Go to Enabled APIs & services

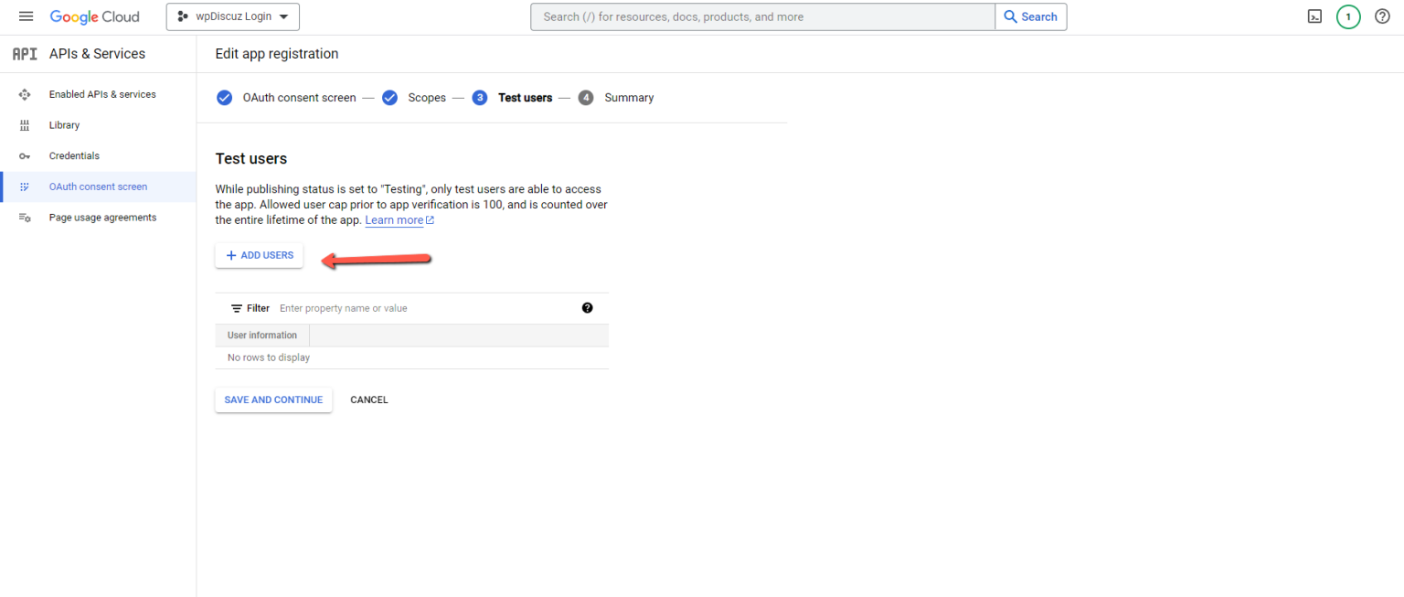pyautogui.click(x=101, y=94)
